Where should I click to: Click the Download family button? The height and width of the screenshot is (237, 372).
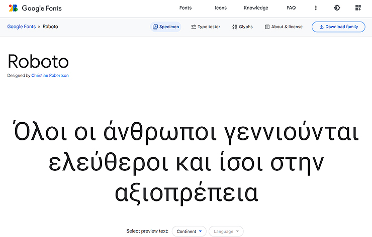(338, 27)
